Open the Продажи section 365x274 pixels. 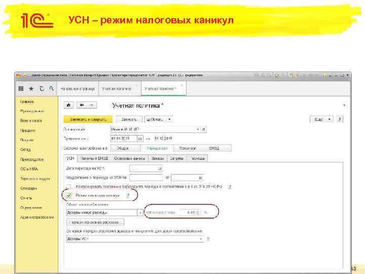pyautogui.click(x=28, y=130)
